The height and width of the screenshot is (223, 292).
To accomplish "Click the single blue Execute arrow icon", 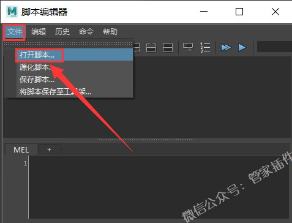I will click(x=242, y=48).
